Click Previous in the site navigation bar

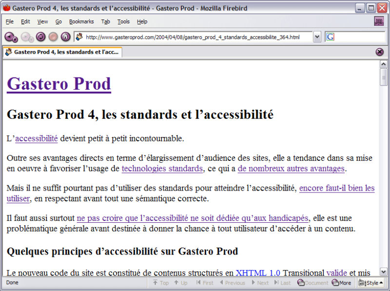(233, 283)
